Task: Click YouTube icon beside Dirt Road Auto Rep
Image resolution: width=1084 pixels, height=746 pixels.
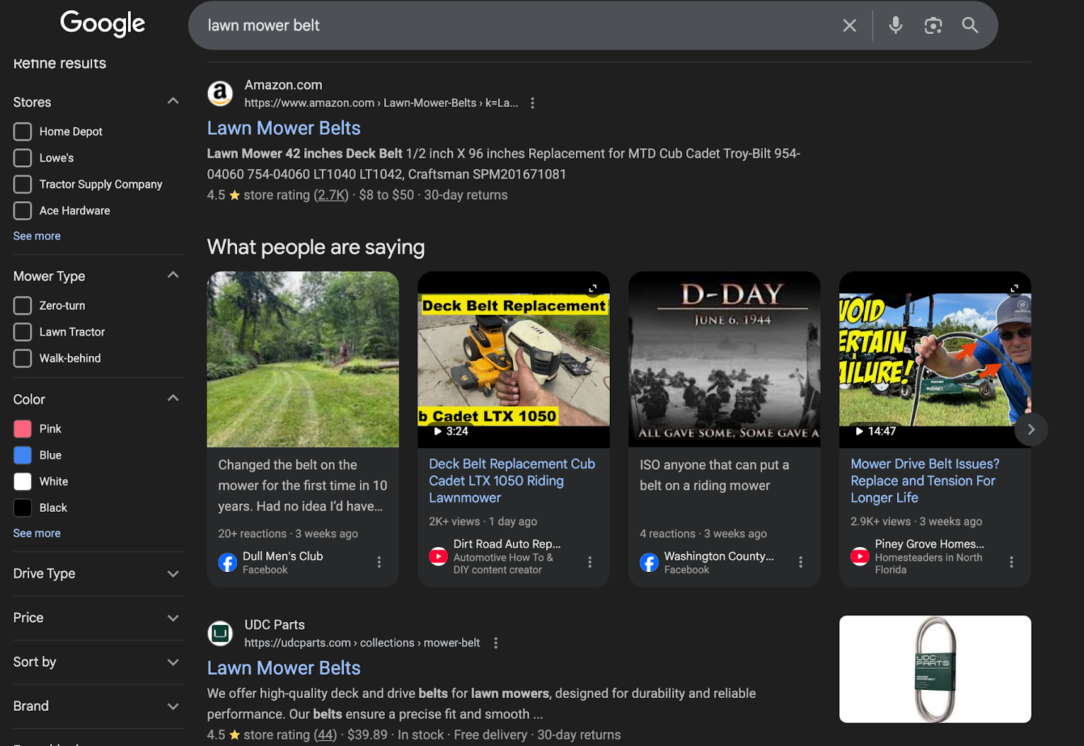Action: [x=438, y=556]
